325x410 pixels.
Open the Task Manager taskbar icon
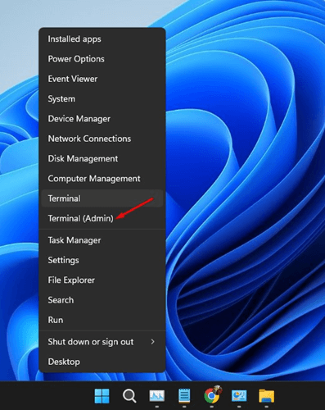click(x=157, y=396)
